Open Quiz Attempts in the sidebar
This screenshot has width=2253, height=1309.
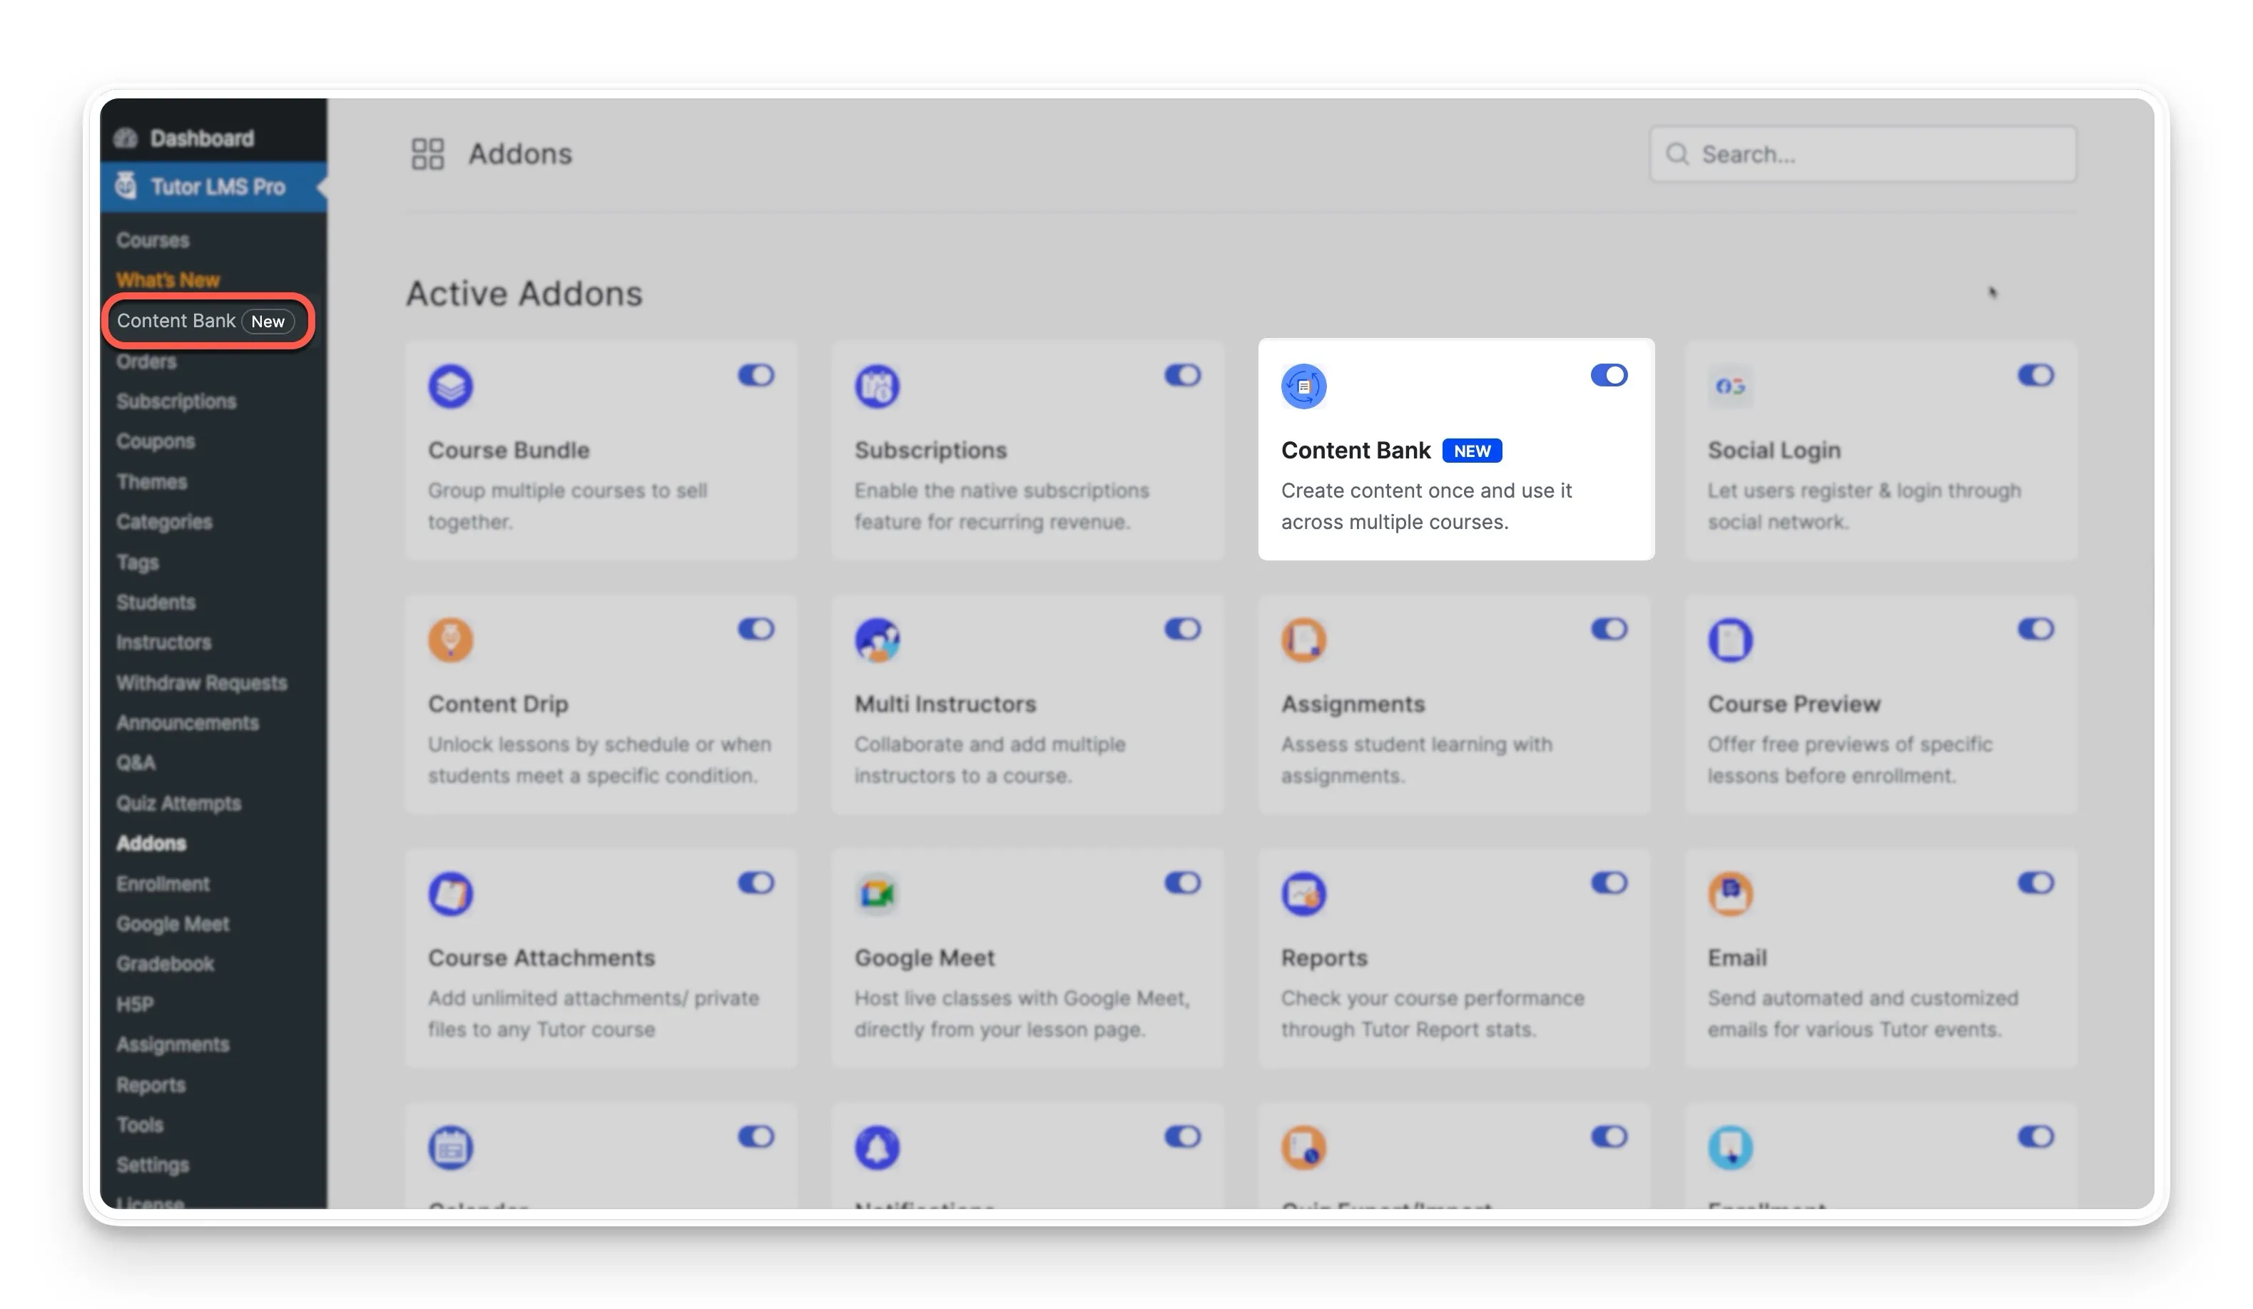click(179, 804)
